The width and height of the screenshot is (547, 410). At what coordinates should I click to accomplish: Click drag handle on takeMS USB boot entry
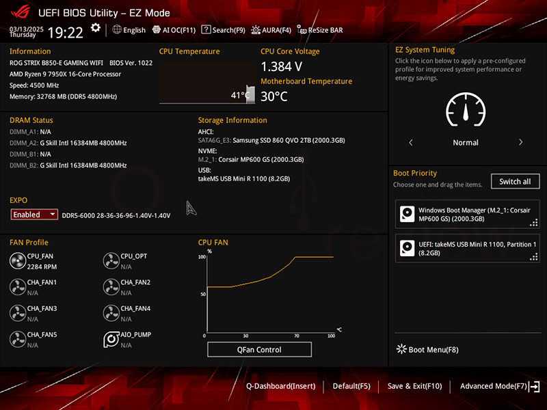pyautogui.click(x=534, y=257)
